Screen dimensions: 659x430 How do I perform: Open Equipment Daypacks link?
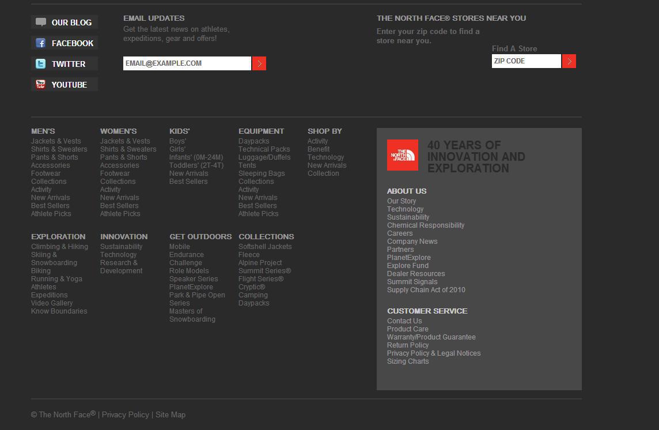(254, 141)
